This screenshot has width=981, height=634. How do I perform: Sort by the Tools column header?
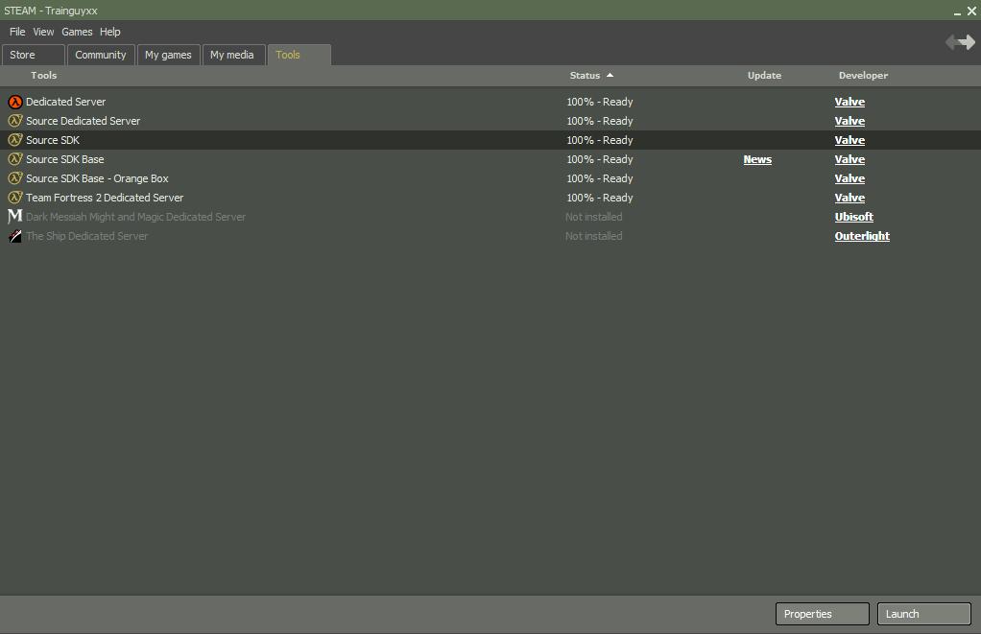(44, 75)
